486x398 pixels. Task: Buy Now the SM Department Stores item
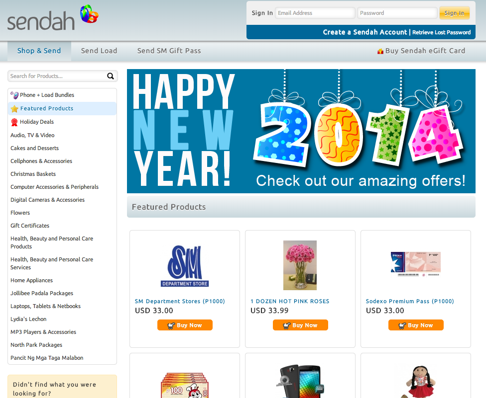click(185, 325)
